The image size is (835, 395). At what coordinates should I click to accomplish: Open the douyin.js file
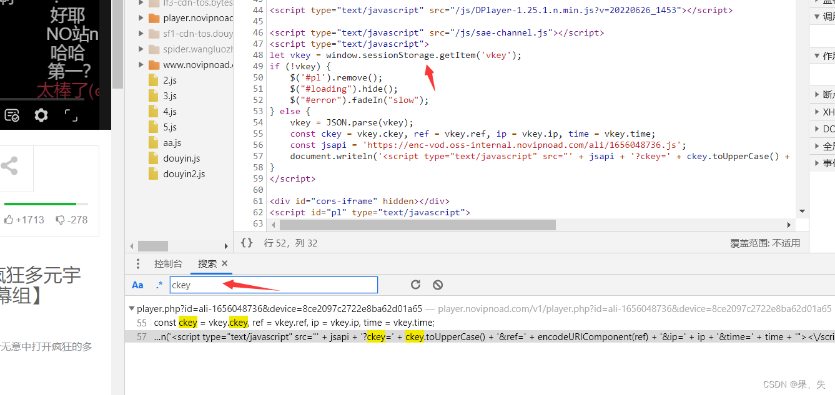pyautogui.click(x=181, y=158)
